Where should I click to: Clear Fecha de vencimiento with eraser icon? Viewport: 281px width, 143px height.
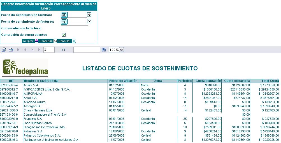89,21
